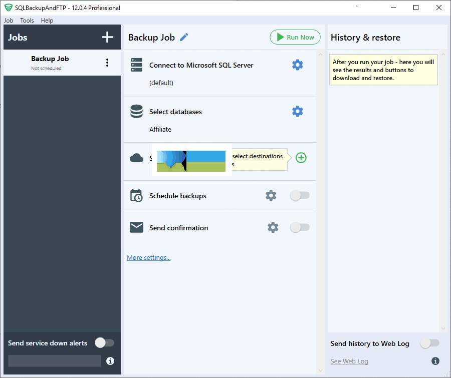The height and width of the screenshot is (378, 451).
Task: Edit Backup Job name with pencil icon
Action: pyautogui.click(x=184, y=37)
